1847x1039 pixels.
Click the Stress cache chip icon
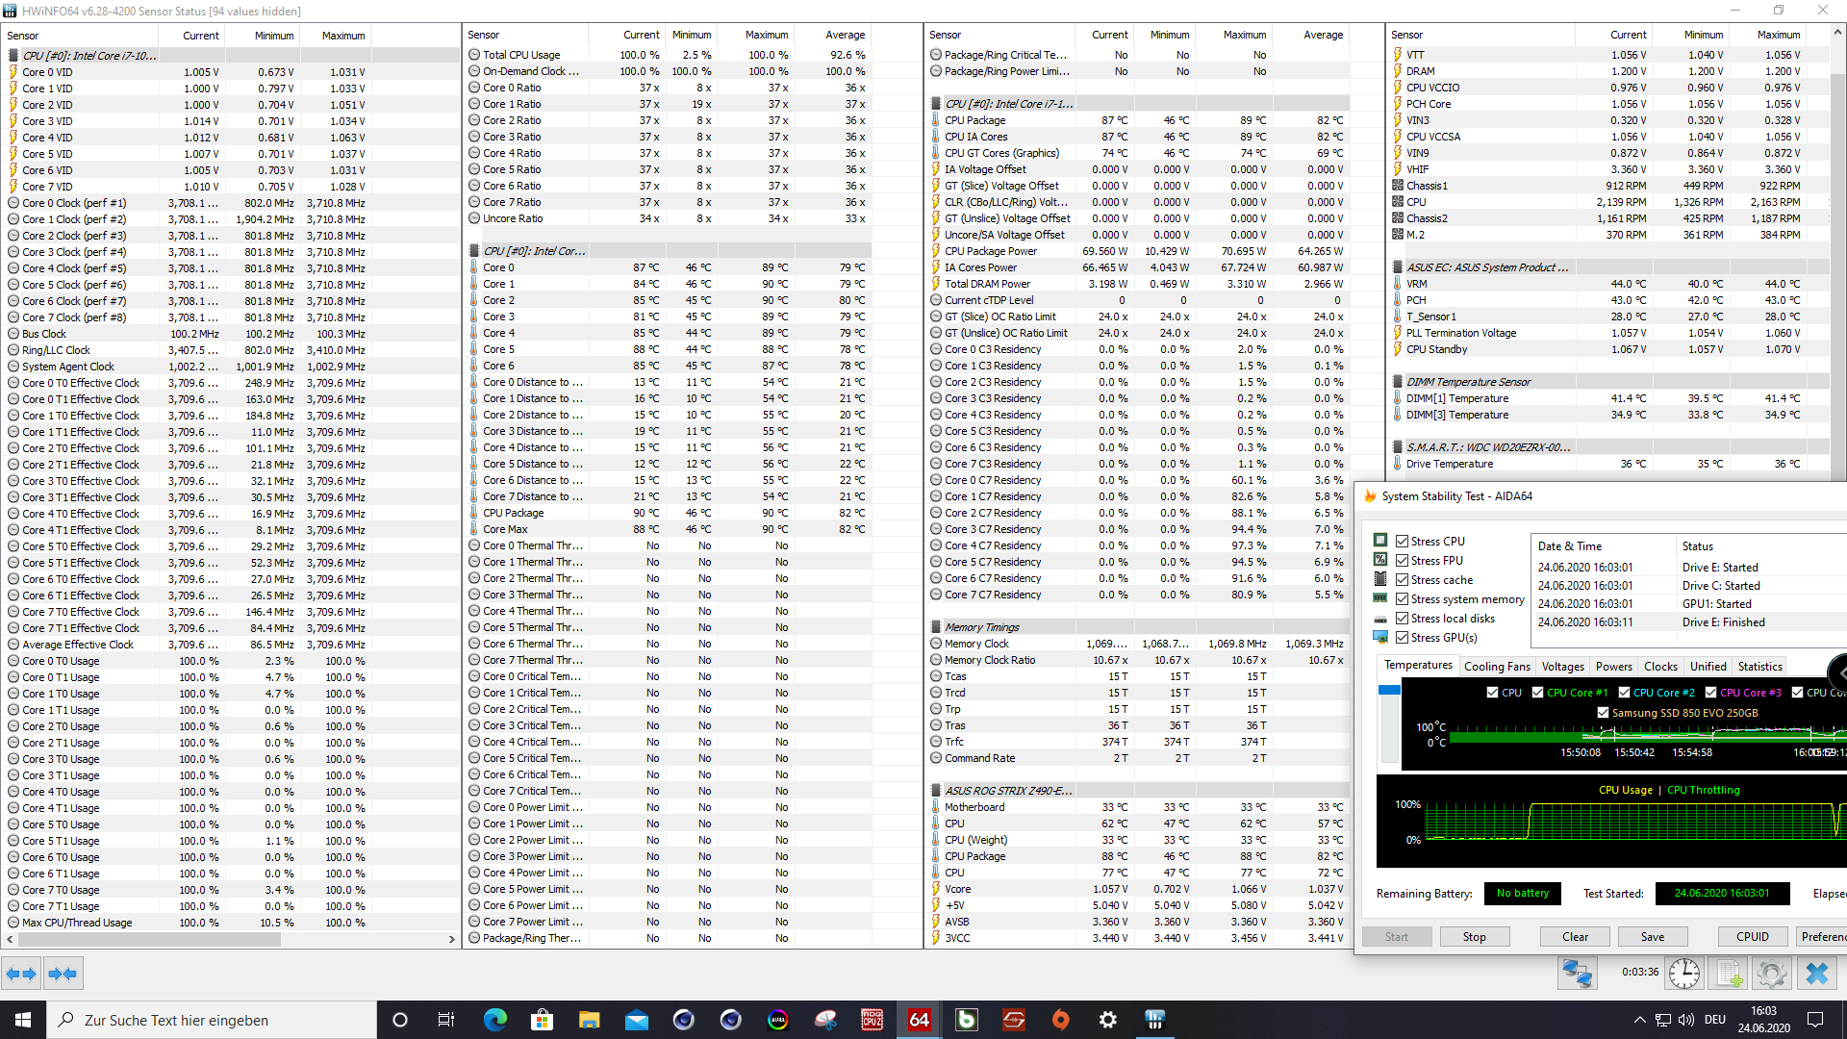click(x=1380, y=579)
